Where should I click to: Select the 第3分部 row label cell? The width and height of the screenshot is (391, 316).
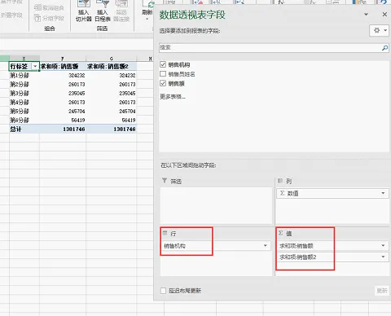24,93
